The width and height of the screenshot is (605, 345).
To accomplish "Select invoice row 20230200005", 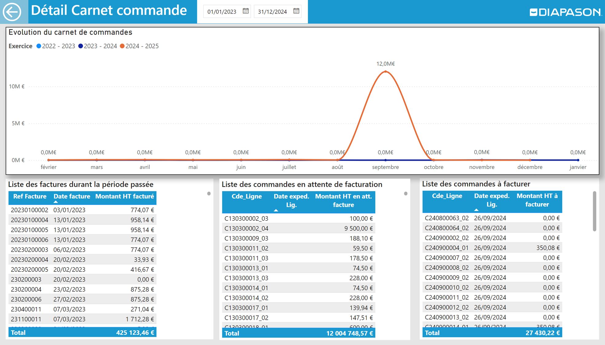I will [82, 270].
